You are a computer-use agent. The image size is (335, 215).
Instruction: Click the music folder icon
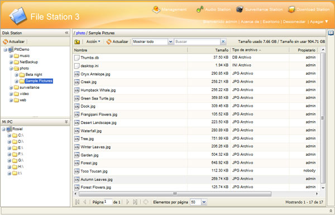point(16,56)
